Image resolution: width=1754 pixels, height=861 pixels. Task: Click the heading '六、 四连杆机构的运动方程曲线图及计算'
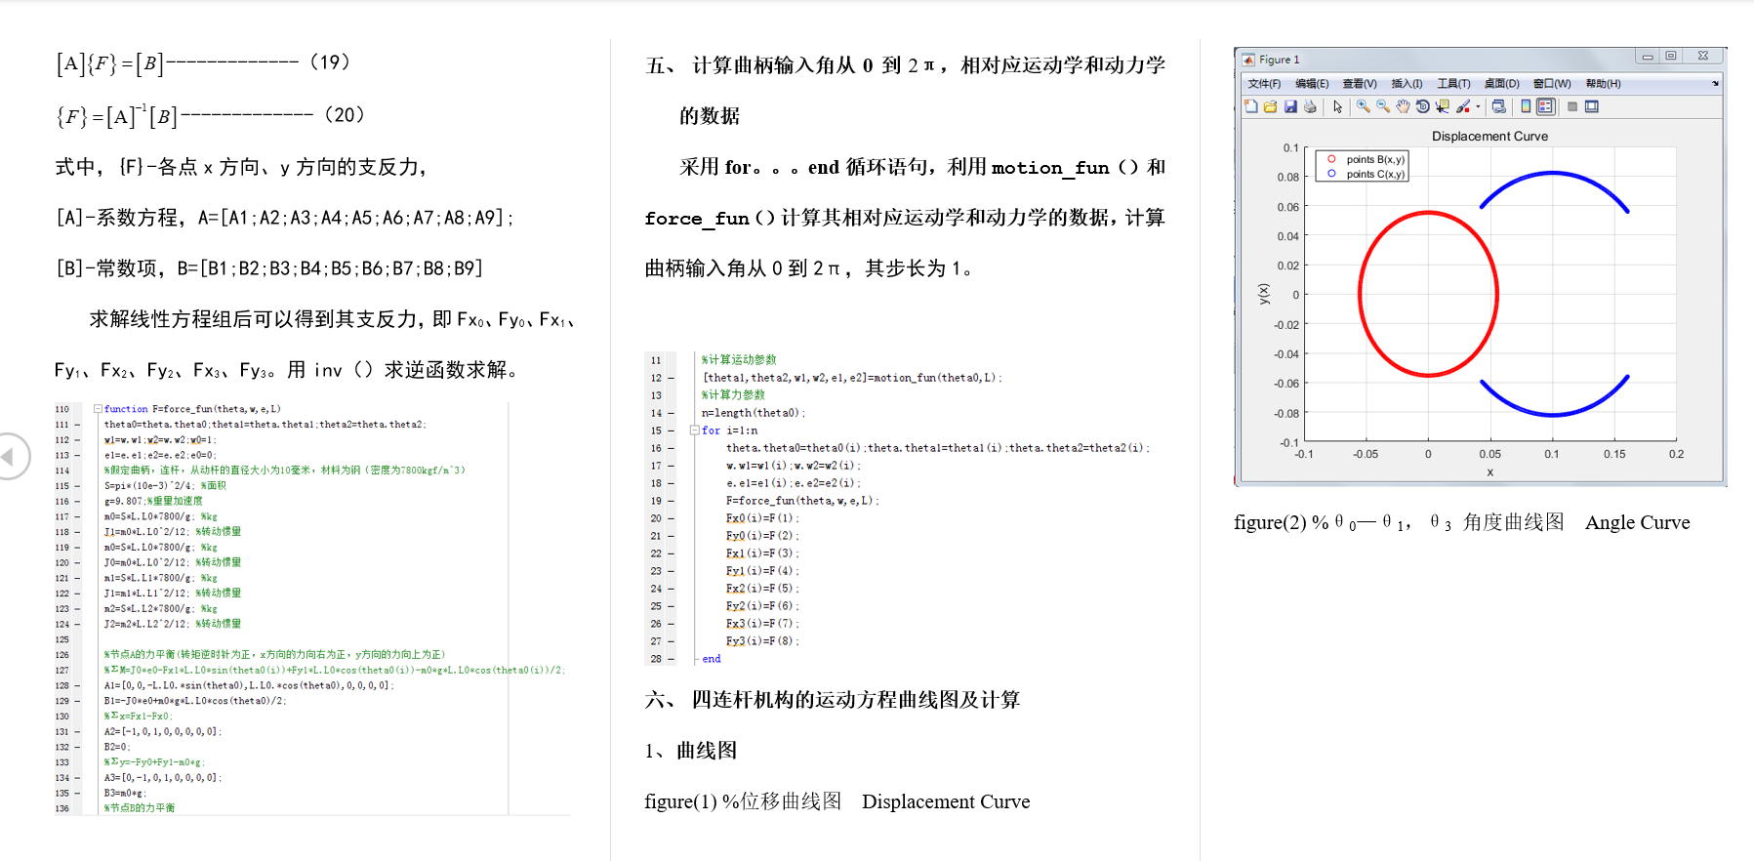(x=833, y=700)
